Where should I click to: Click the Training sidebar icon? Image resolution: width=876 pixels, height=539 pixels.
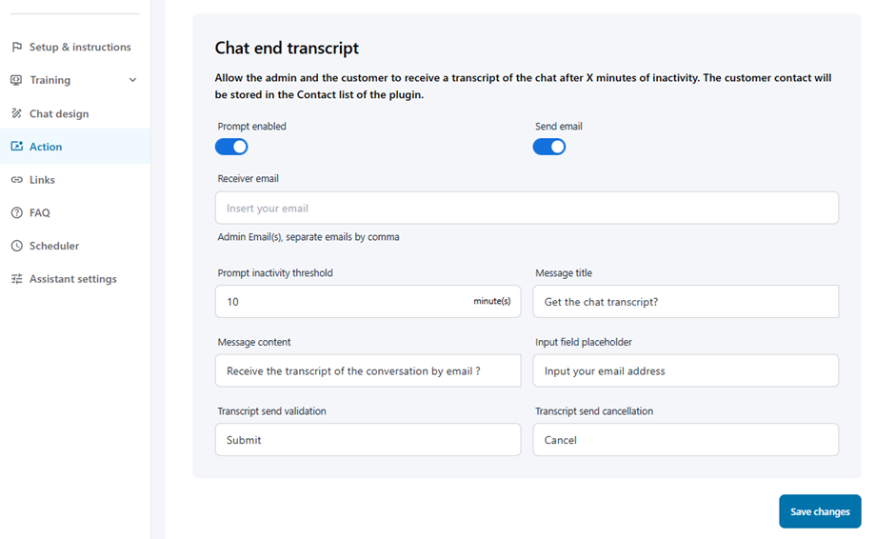click(x=16, y=80)
